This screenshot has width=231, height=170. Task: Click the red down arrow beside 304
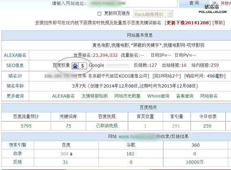click(x=71, y=154)
